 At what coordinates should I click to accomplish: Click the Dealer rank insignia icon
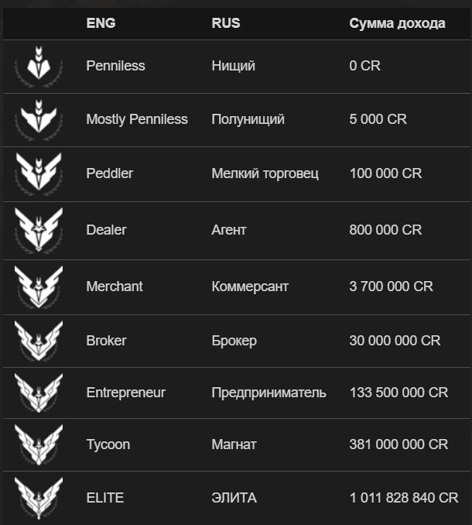coord(39,230)
